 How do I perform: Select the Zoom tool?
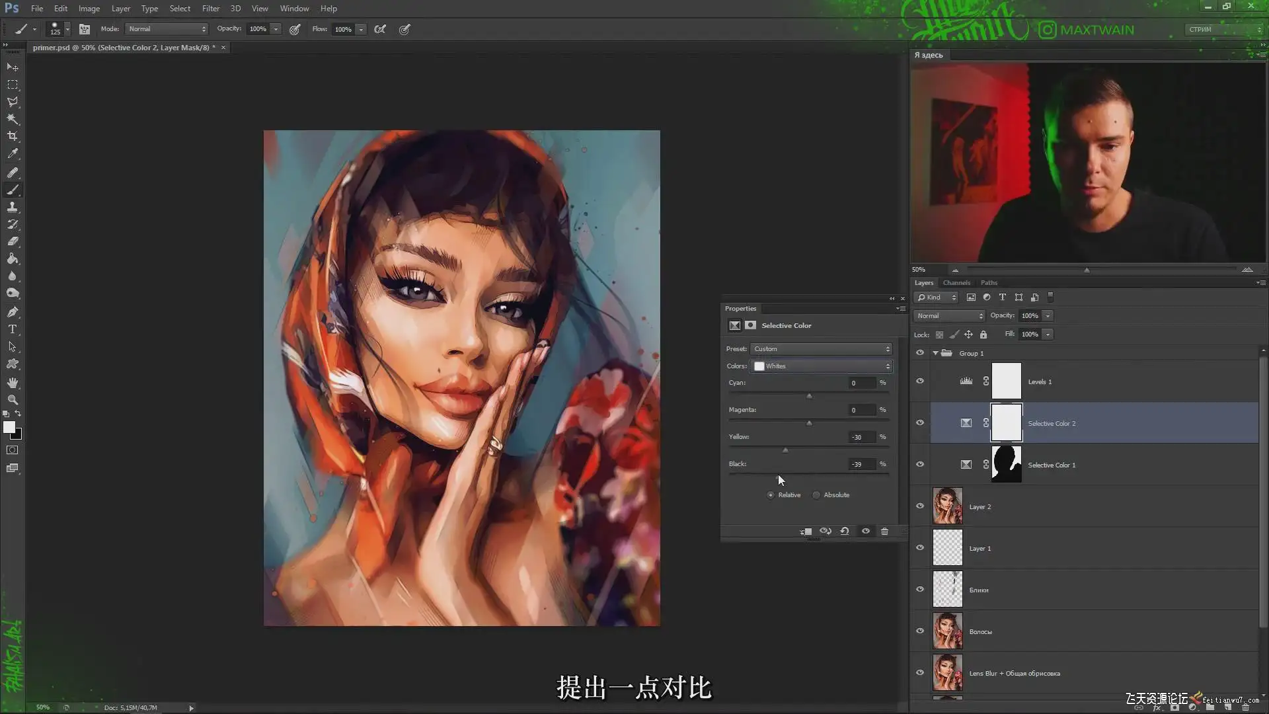coord(13,400)
